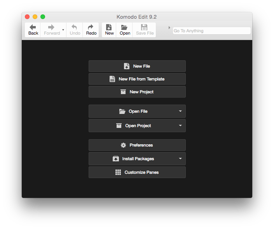Click the Forward arrow toolbar icon
274x229 pixels.
tap(51, 27)
